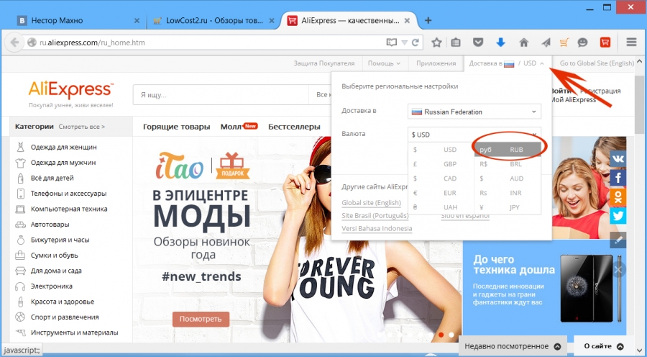Choose AUD currency option
The image size is (647, 357).
coord(508,178)
